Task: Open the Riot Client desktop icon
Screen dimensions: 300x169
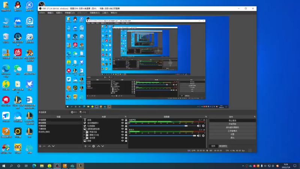Action: click(6, 101)
